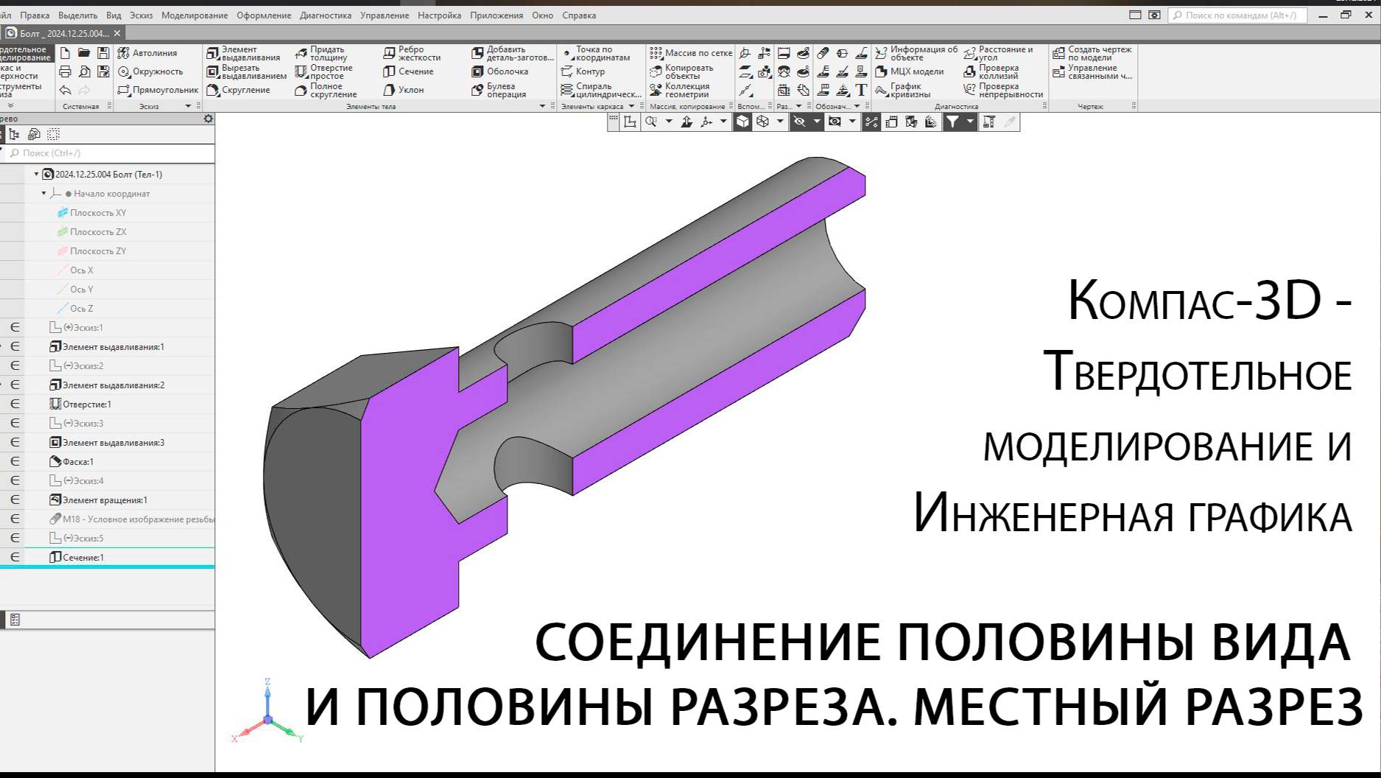The height and width of the screenshot is (778, 1381).
Task: Open the Булева операция command
Action: point(499,90)
